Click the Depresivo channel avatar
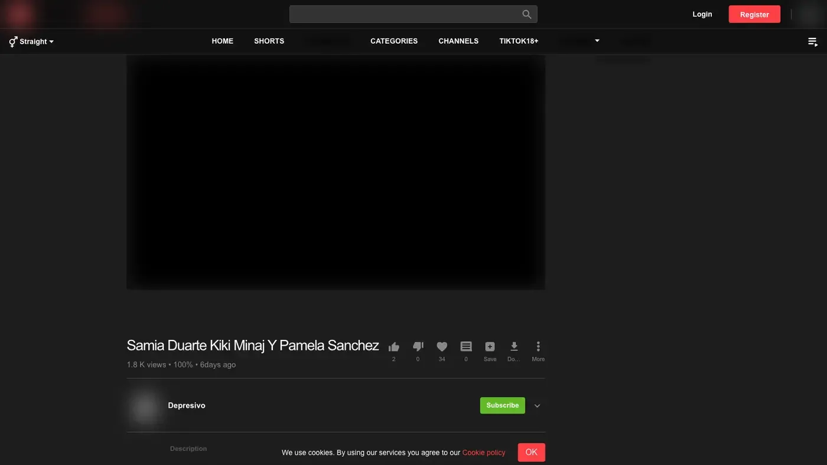The image size is (827, 465). [145, 407]
